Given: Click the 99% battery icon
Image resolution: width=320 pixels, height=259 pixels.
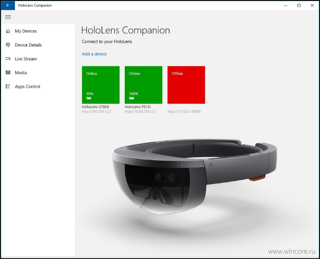Looking at the screenshot, I should click(x=89, y=98).
